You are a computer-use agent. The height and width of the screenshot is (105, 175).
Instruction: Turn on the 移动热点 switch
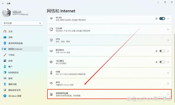[162, 51]
